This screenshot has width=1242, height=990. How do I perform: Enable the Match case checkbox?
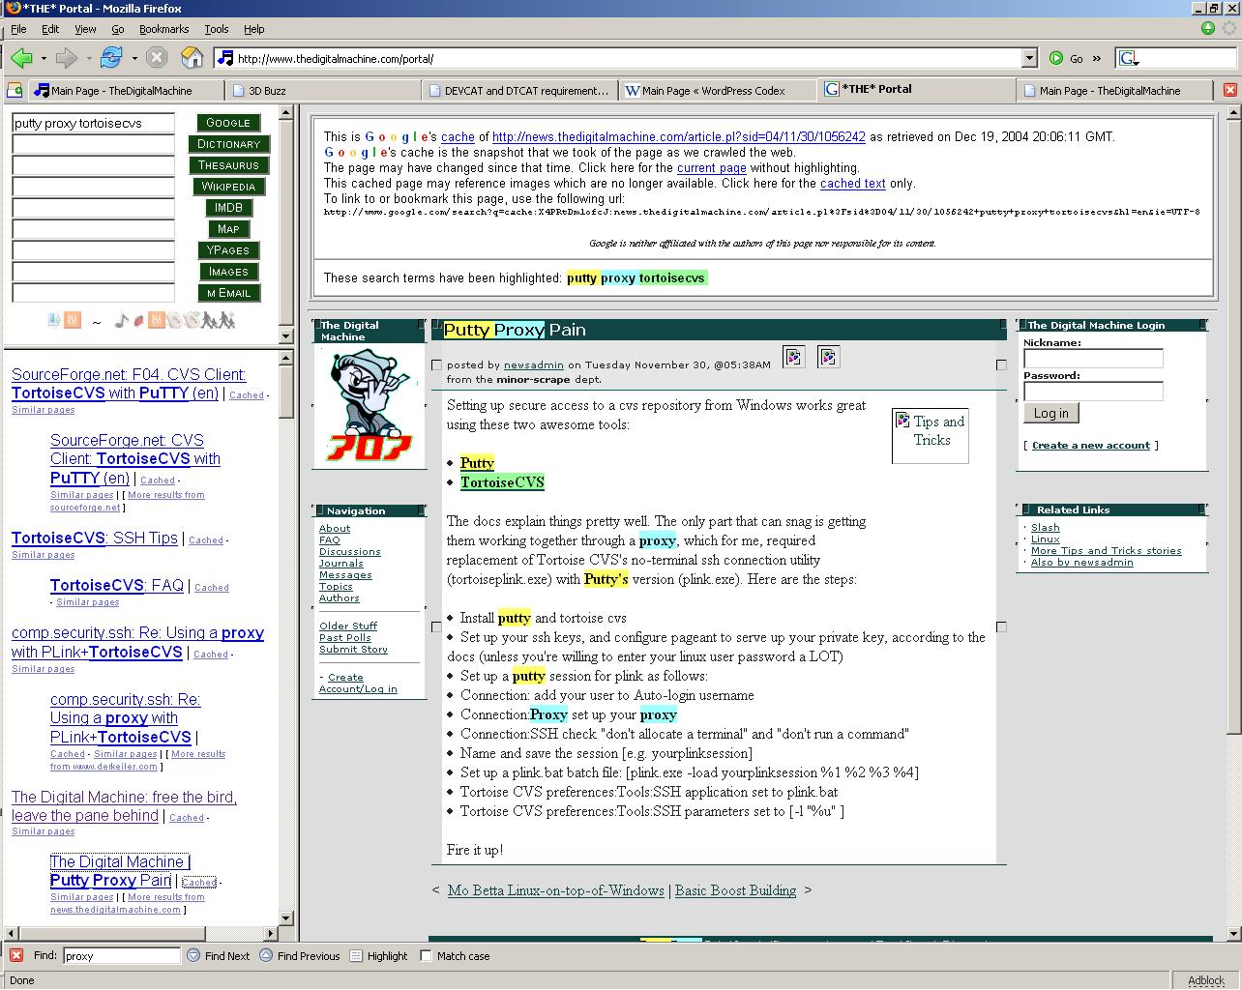click(x=426, y=955)
